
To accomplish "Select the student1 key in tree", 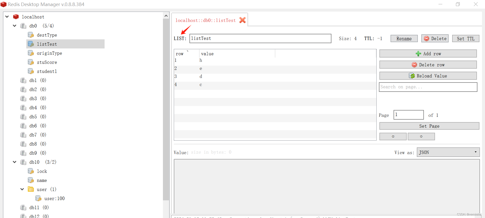I will (47, 71).
